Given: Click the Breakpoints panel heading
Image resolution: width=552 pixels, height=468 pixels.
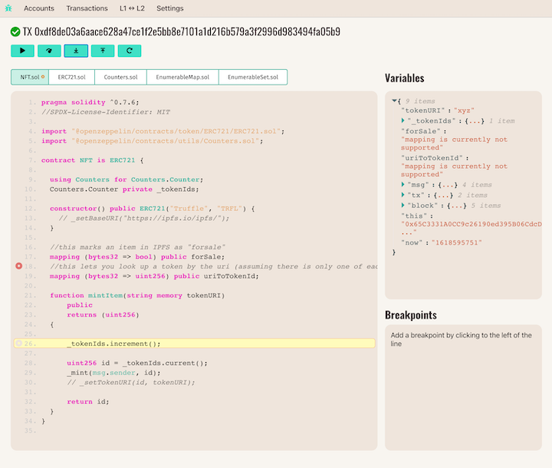Looking at the screenshot, I should coord(411,315).
